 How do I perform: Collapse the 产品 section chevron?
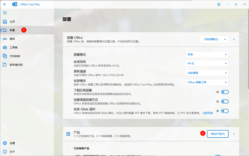pos(234,134)
